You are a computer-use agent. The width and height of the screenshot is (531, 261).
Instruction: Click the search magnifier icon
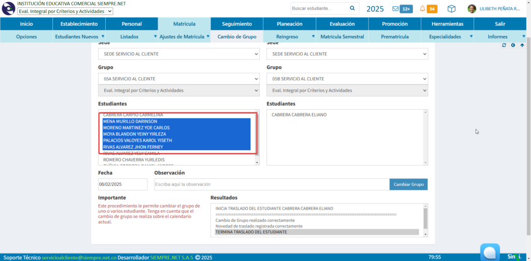pyautogui.click(x=353, y=8)
